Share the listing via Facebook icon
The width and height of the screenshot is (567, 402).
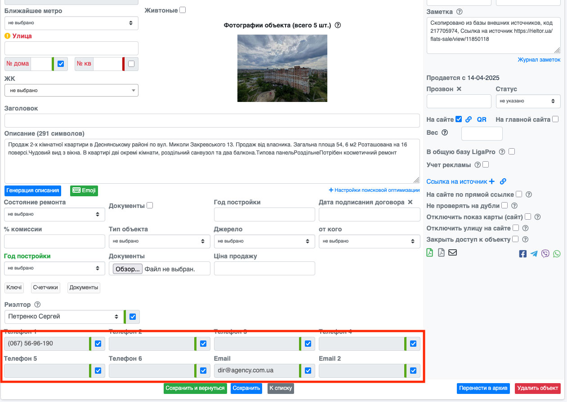click(x=522, y=254)
